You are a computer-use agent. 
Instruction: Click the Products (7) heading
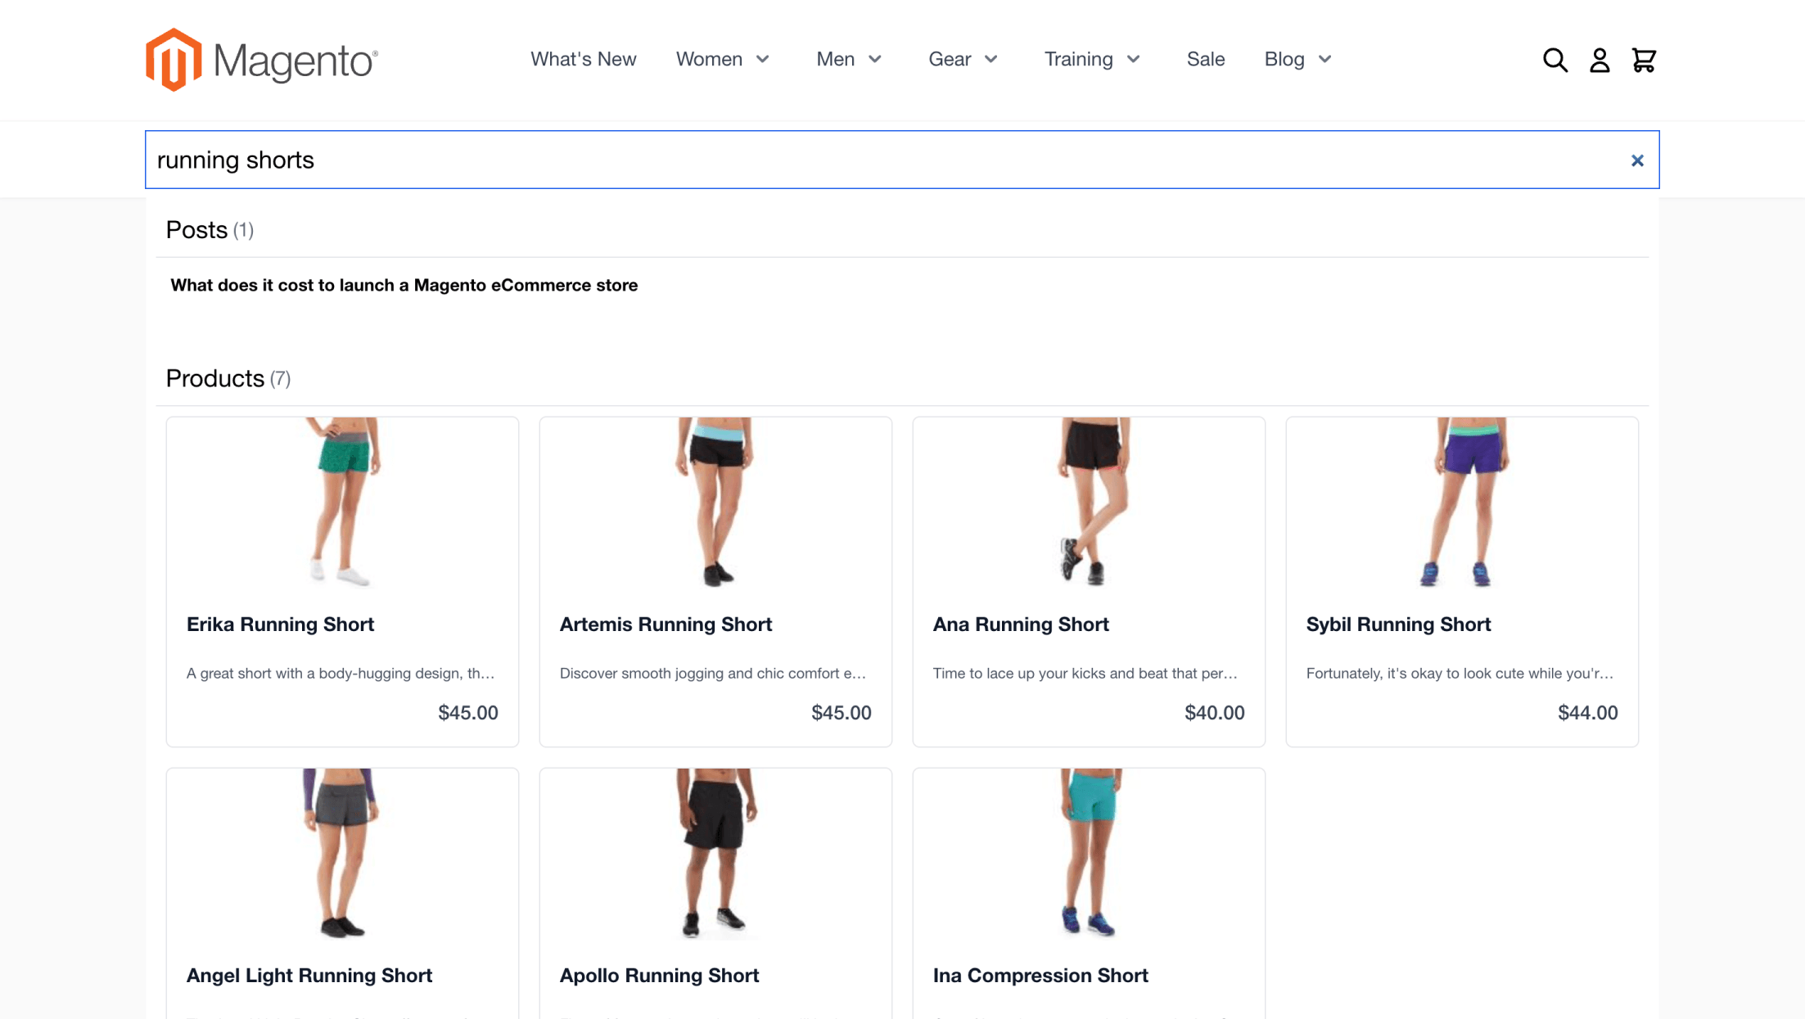[x=228, y=378]
